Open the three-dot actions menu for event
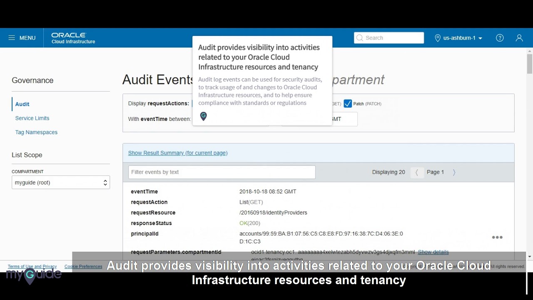 [x=497, y=237]
